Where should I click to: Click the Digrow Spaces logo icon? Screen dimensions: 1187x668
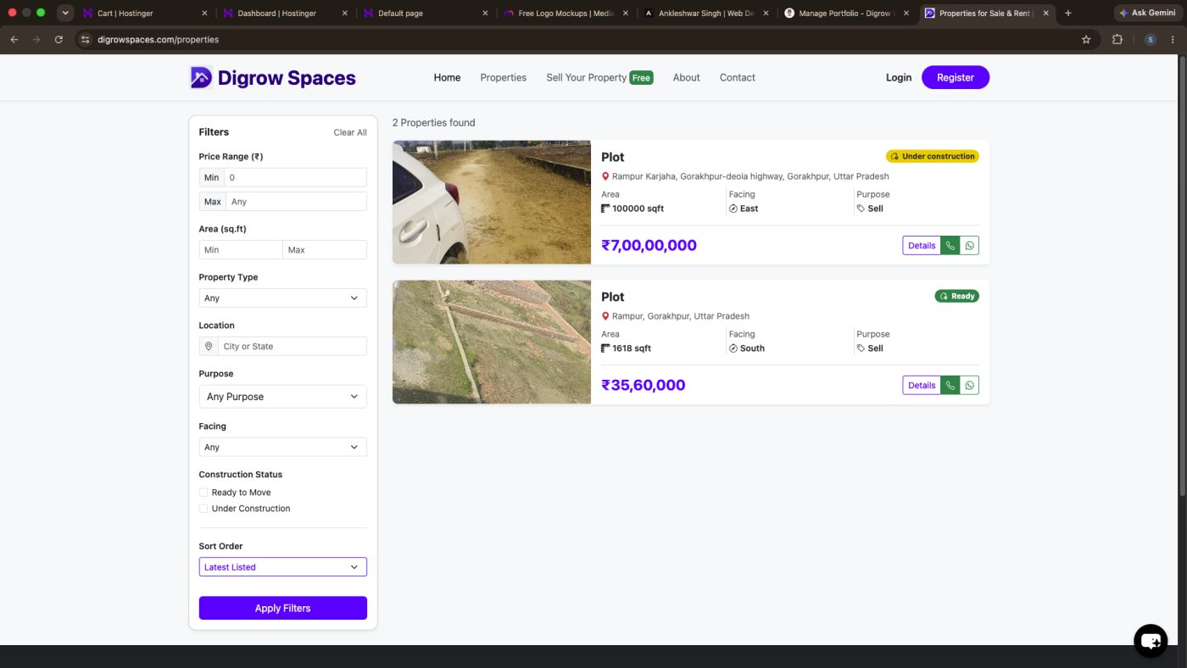(201, 78)
